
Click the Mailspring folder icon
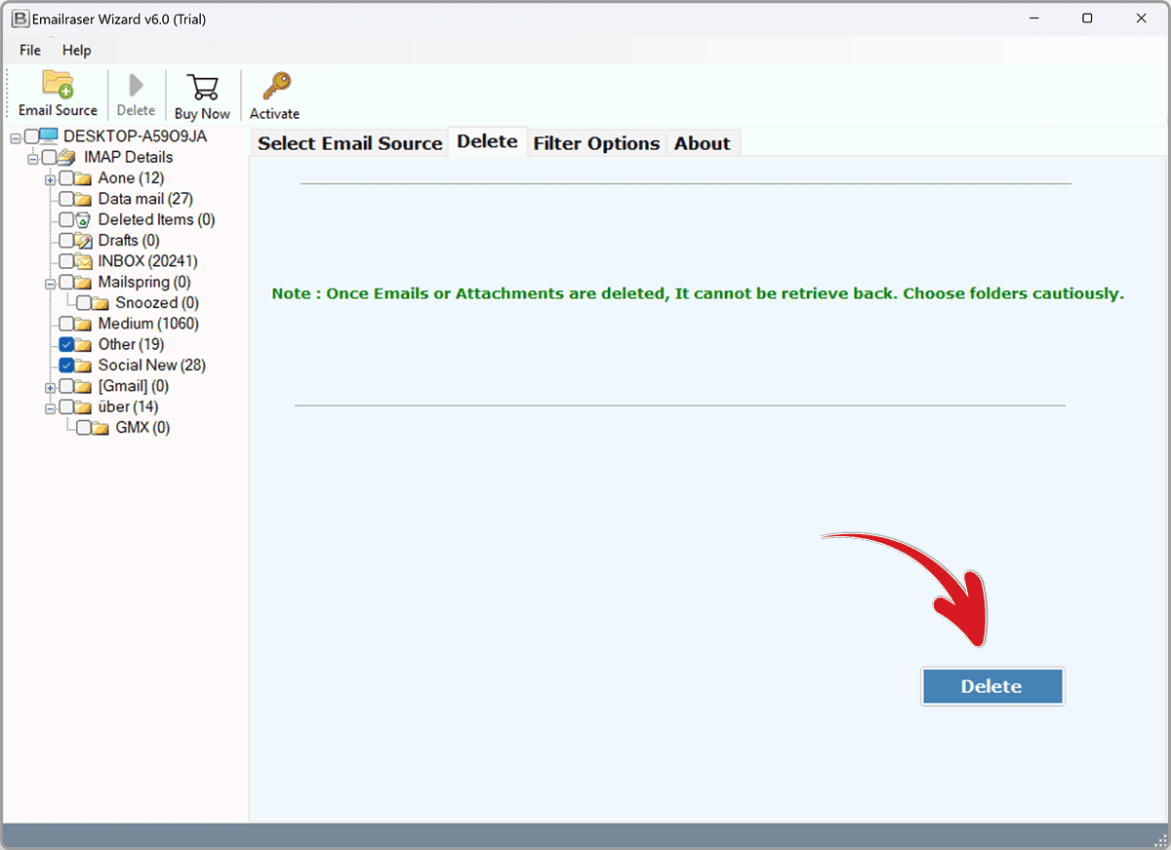tap(84, 282)
